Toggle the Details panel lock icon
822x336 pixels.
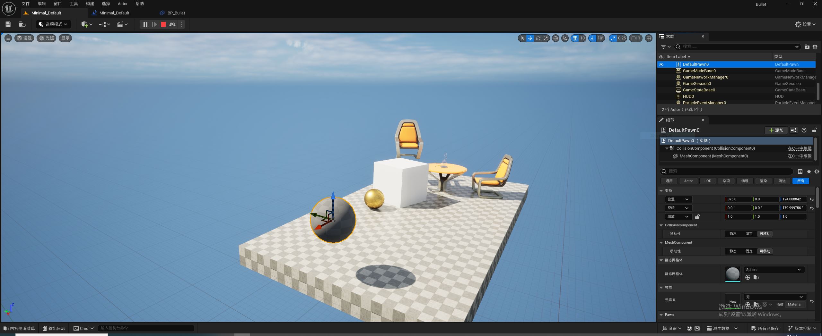[814, 130]
